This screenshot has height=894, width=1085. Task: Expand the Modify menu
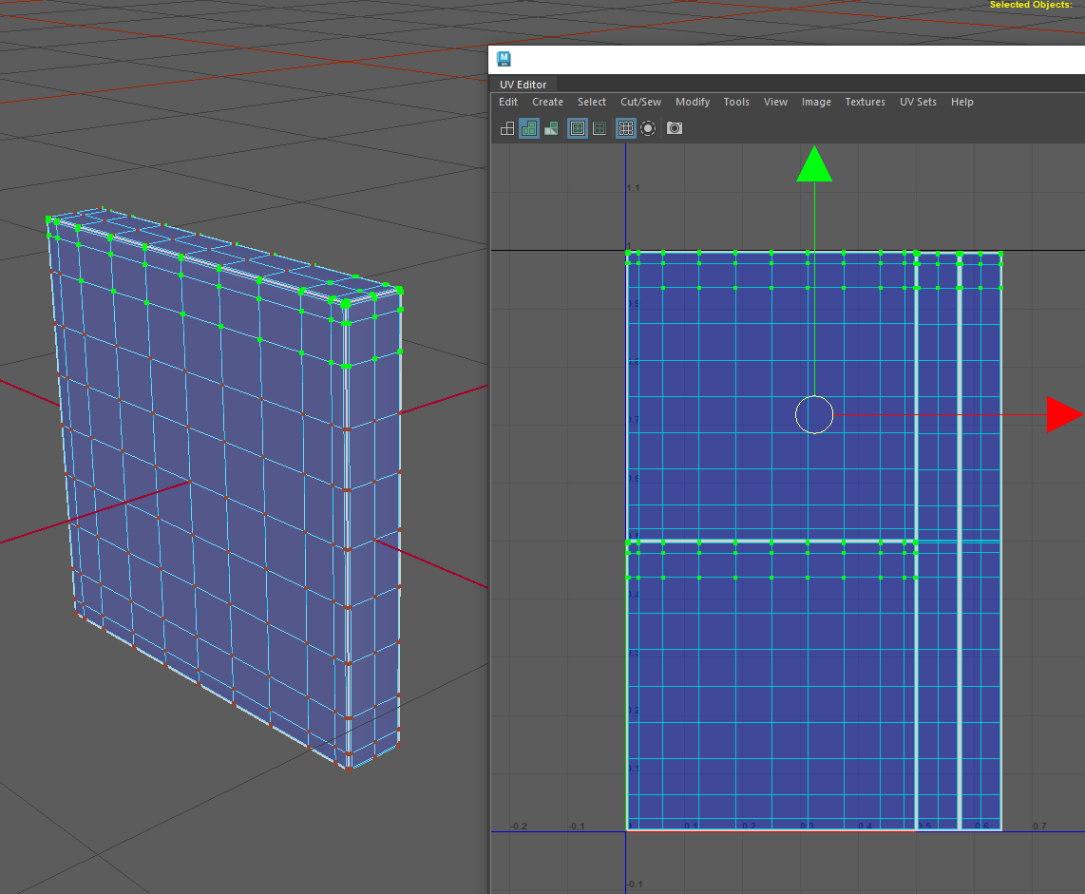point(693,102)
